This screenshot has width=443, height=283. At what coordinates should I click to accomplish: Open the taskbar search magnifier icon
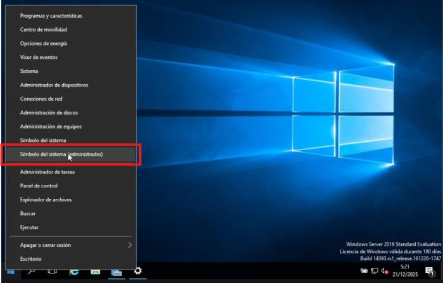[x=30, y=272]
